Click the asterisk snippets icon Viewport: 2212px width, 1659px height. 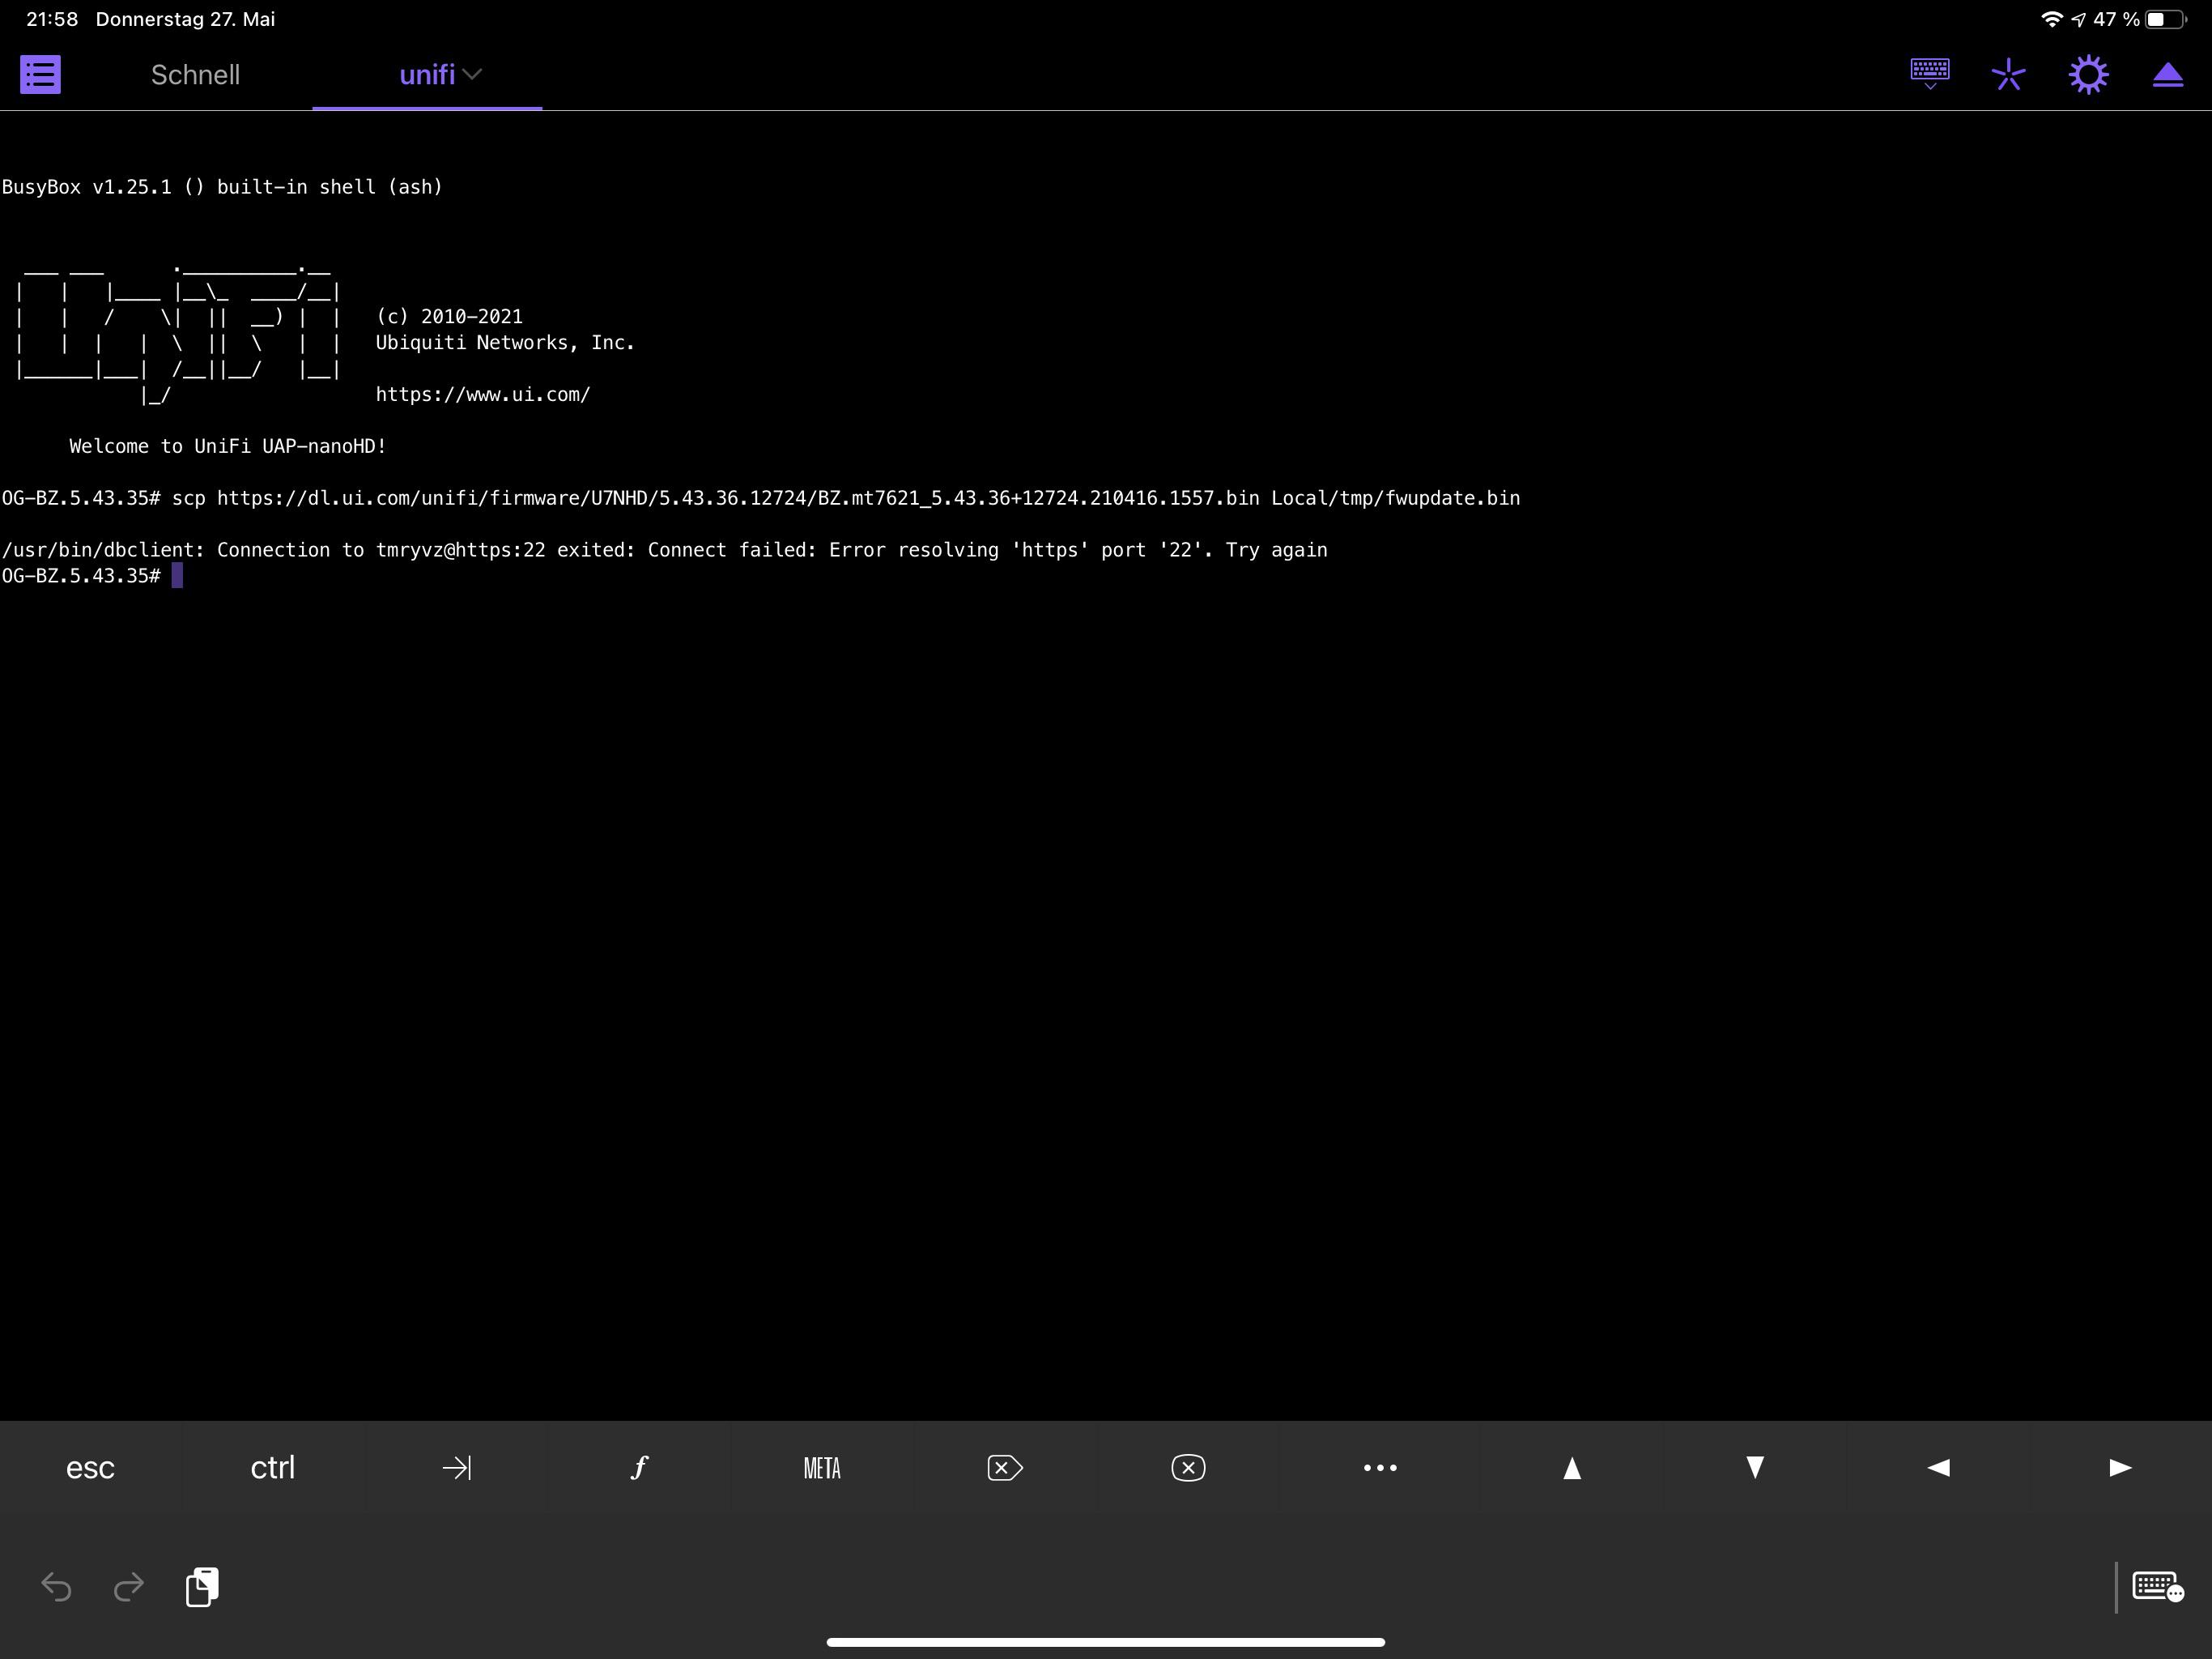tap(2008, 75)
